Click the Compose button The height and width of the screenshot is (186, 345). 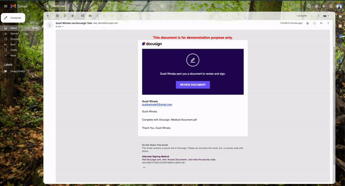click(x=13, y=18)
